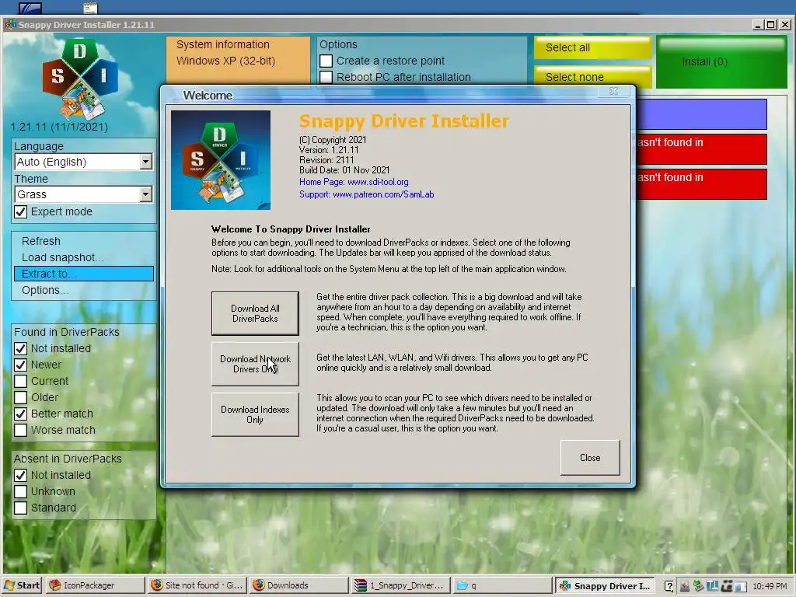Viewport: 796px width, 597px height.
Task: Uncheck Found in DriverPacks 'Not installed'
Action: click(20, 348)
